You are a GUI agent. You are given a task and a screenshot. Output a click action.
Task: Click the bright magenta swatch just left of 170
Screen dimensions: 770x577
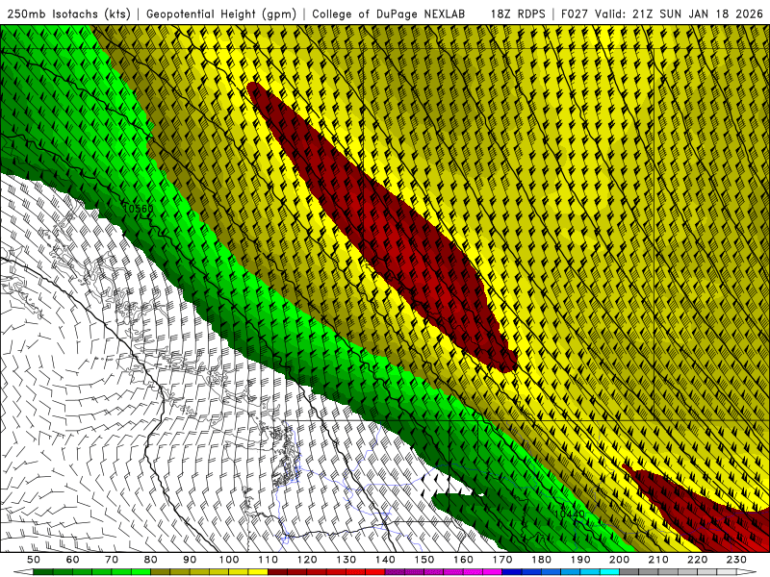pyautogui.click(x=493, y=572)
